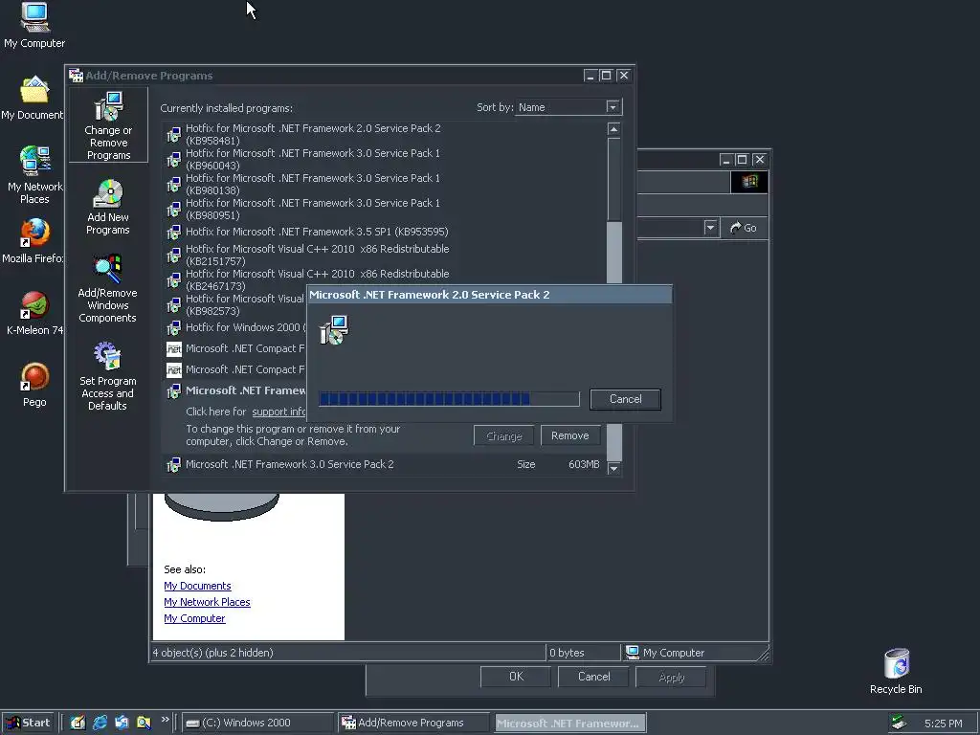Click icon of Hotfix KB958481 entry
This screenshot has height=735, width=980.
click(174, 134)
